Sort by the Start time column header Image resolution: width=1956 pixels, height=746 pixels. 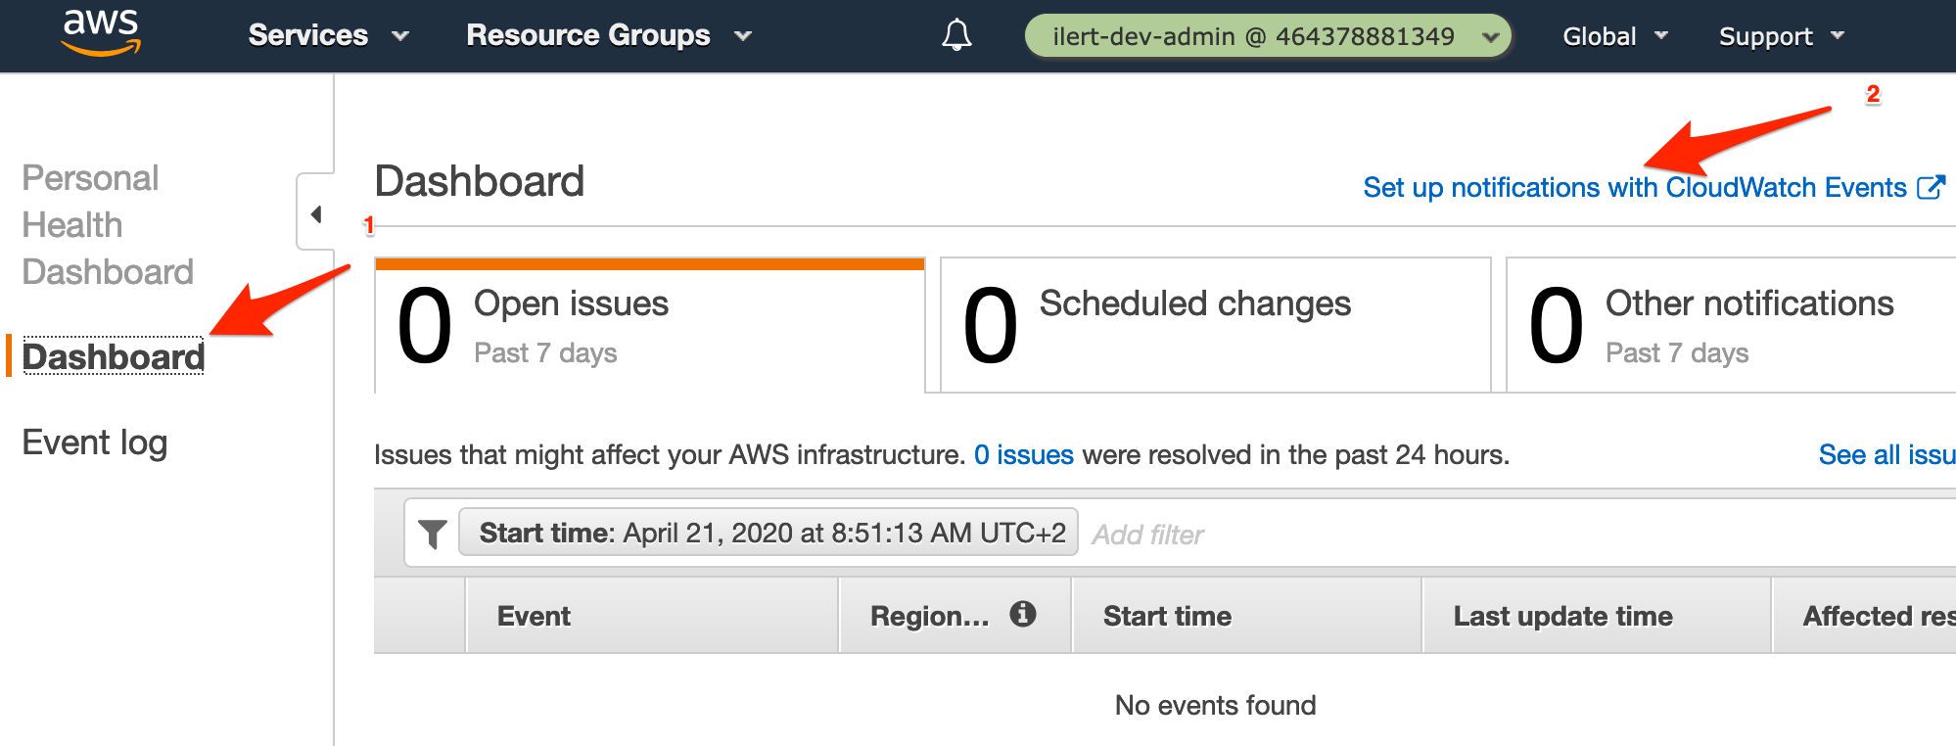(x=1167, y=616)
